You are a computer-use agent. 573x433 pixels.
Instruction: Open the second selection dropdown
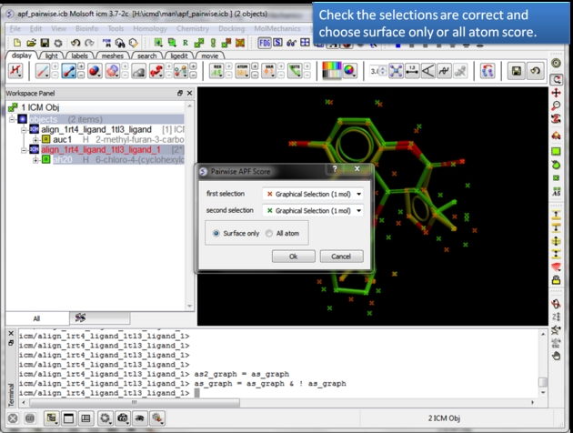click(x=312, y=210)
